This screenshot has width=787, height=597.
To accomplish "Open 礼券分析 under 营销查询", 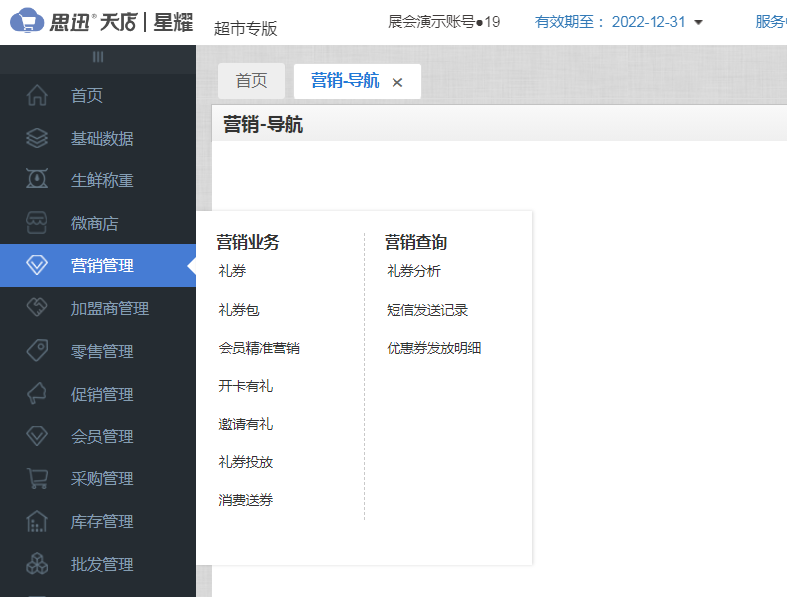I will pos(413,271).
